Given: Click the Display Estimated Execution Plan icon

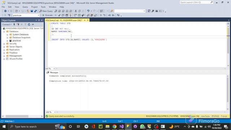Looking at the screenshot, I should pyautogui.click(x=63, y=15).
